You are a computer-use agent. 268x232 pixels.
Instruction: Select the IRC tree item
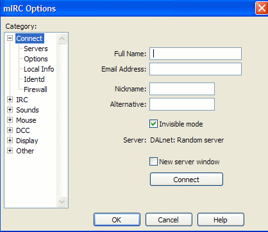(22, 100)
